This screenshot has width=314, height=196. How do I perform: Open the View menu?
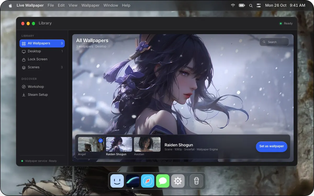point(73,5)
